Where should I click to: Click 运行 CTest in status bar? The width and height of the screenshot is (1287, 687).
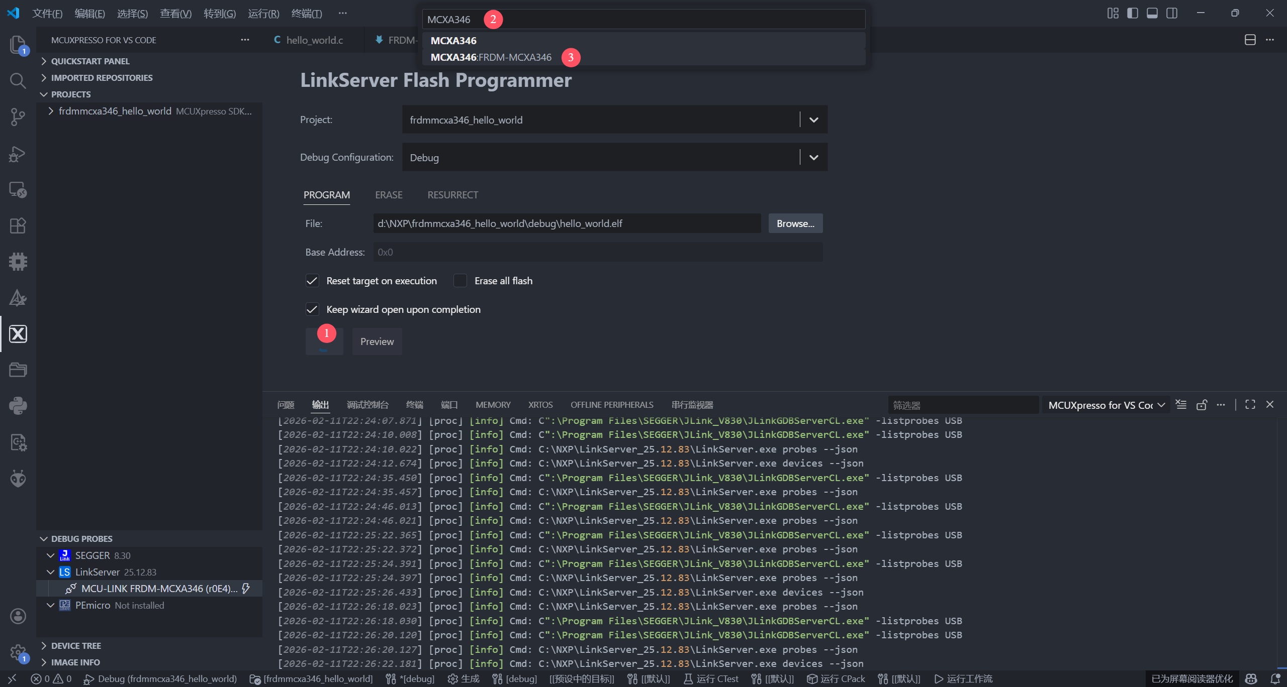[x=711, y=679]
